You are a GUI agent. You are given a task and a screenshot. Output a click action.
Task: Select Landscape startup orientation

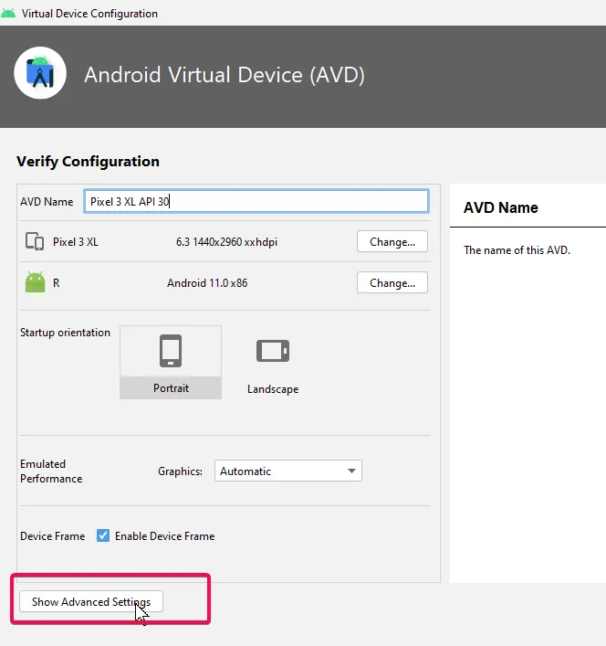pos(273,365)
